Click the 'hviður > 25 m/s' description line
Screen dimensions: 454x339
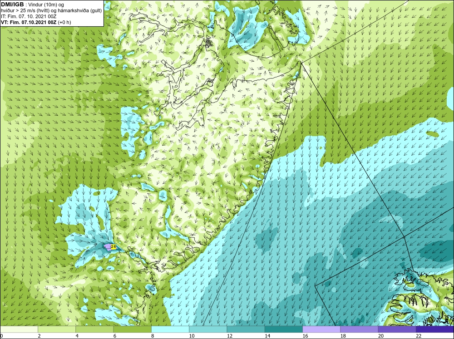click(x=51, y=11)
